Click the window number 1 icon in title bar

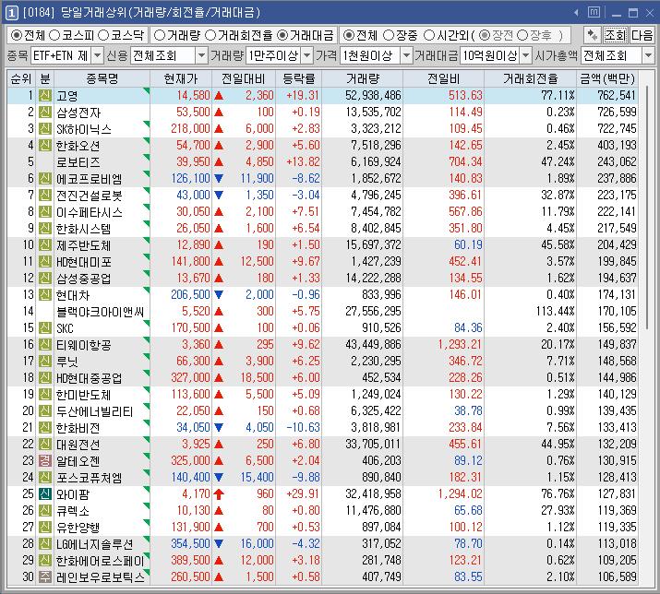12,13
